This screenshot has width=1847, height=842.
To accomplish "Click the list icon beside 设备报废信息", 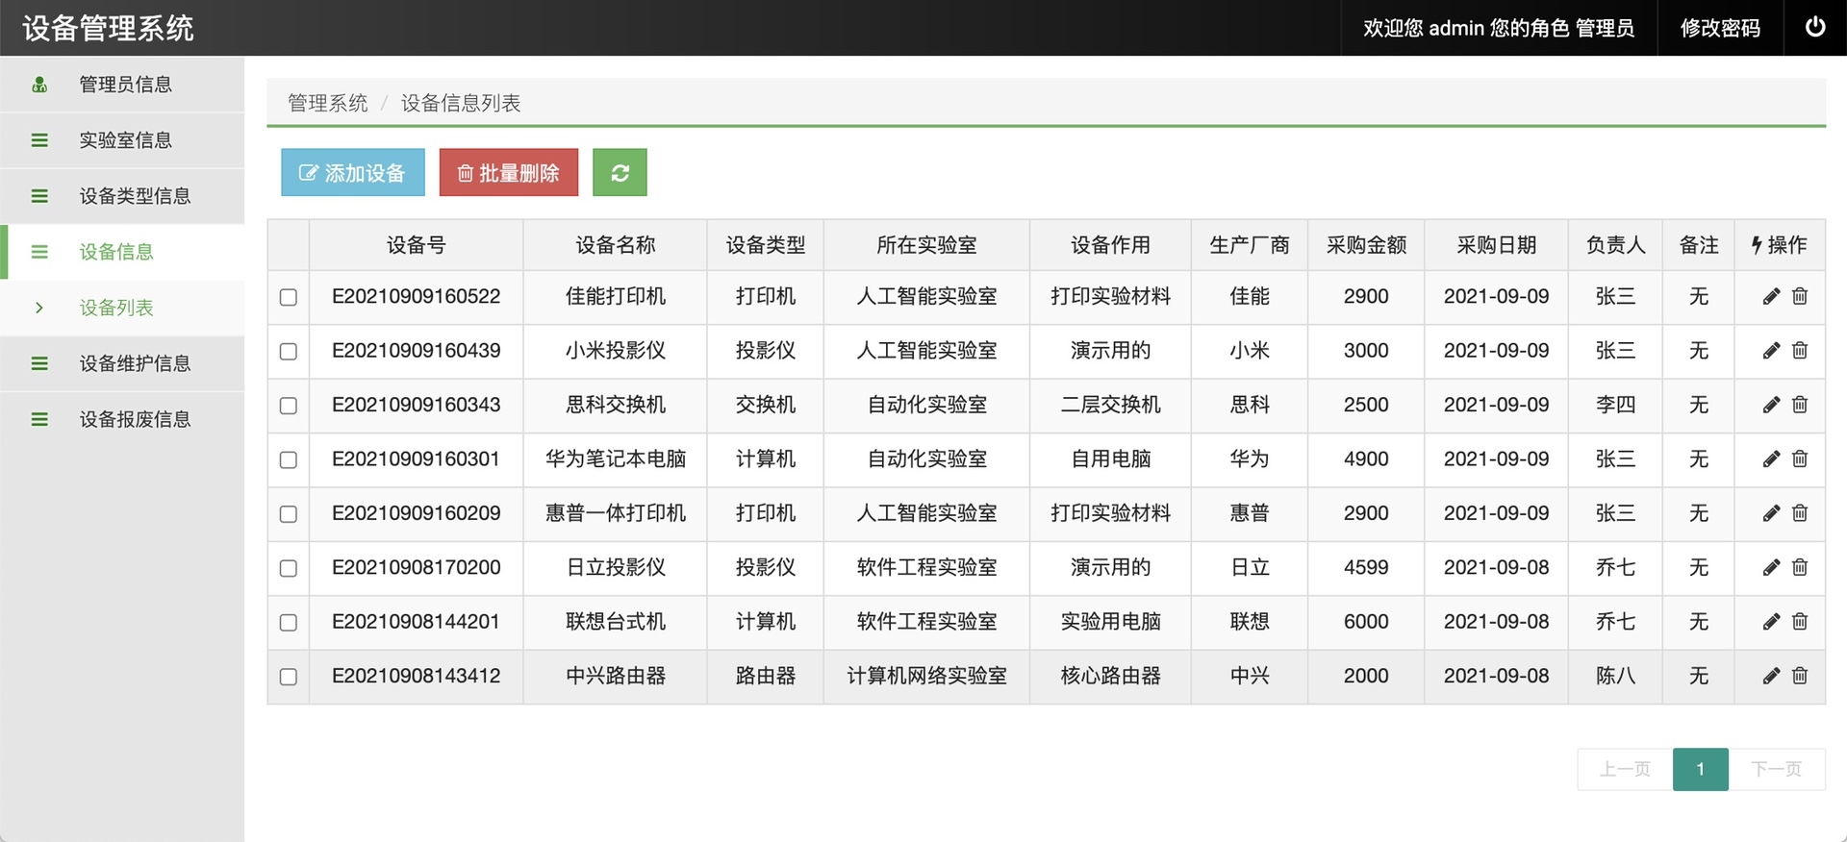I will (39, 419).
